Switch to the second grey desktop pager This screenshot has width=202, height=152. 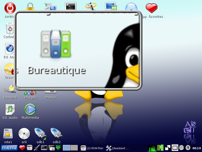[x=74, y=148]
